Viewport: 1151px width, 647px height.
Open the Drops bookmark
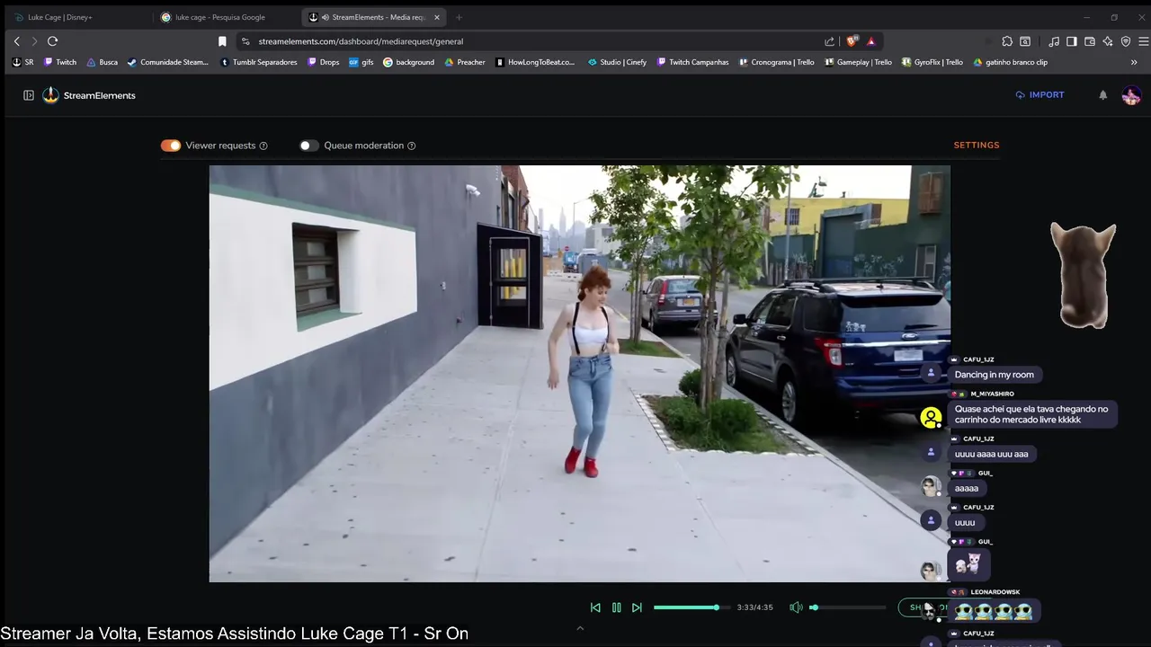(x=324, y=62)
